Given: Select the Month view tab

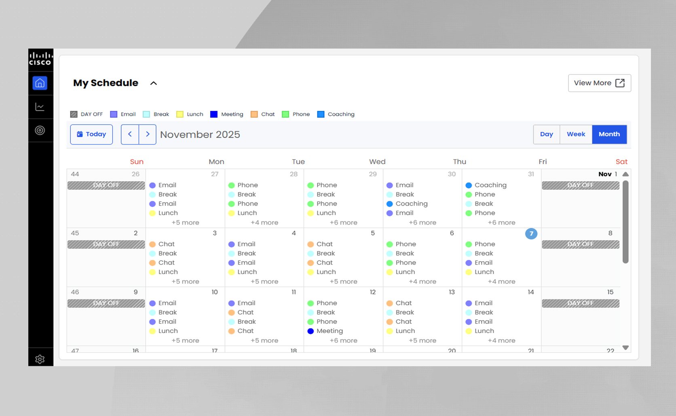Looking at the screenshot, I should click(609, 134).
